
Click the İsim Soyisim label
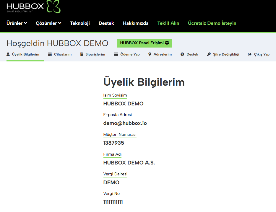tap(115, 95)
